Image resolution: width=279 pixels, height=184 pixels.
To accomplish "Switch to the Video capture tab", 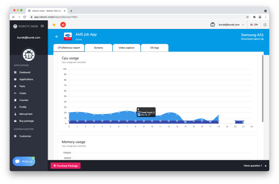I will coord(126,48).
